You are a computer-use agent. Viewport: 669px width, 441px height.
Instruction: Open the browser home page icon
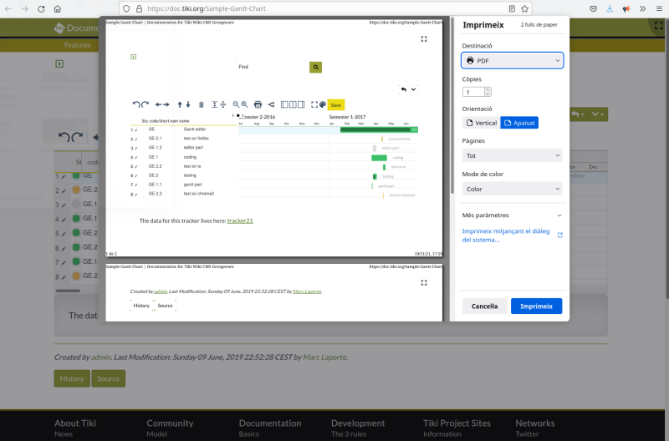[x=57, y=8]
